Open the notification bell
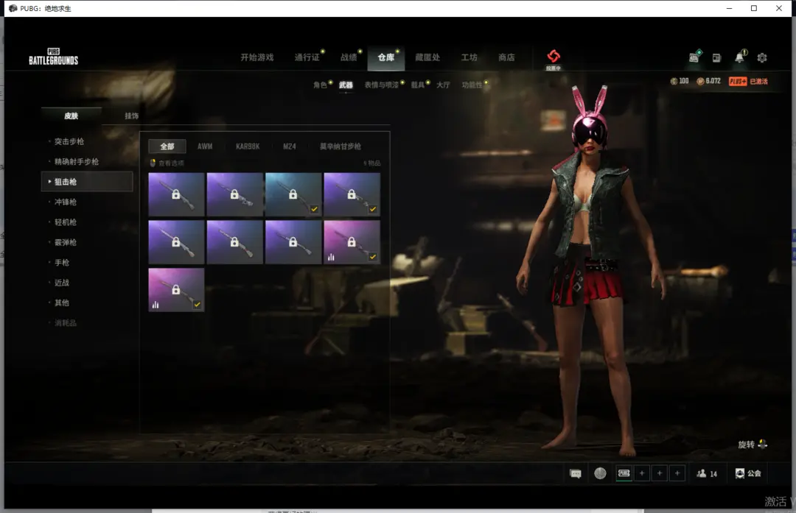Viewport: 796px width, 513px height. click(x=740, y=57)
